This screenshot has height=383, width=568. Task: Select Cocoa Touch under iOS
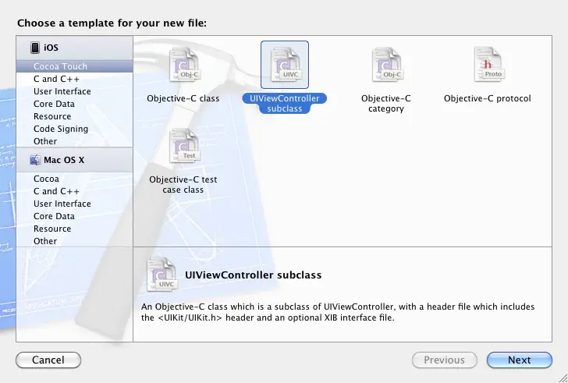pyautogui.click(x=60, y=67)
